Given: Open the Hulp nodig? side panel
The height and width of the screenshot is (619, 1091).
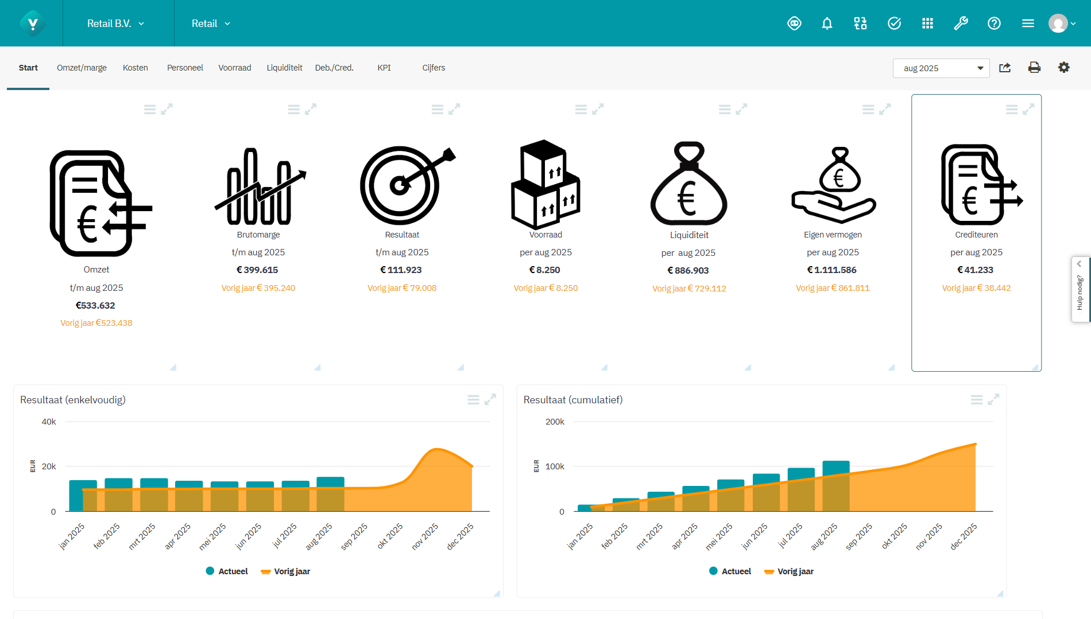Looking at the screenshot, I should tap(1080, 290).
